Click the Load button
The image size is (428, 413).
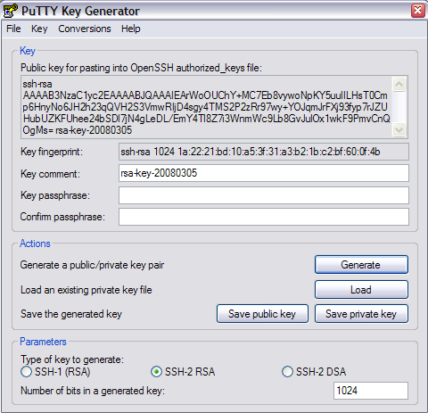tap(361, 290)
